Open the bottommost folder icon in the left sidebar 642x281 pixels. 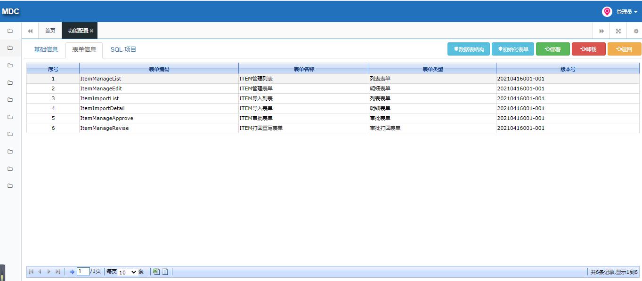click(x=10, y=186)
